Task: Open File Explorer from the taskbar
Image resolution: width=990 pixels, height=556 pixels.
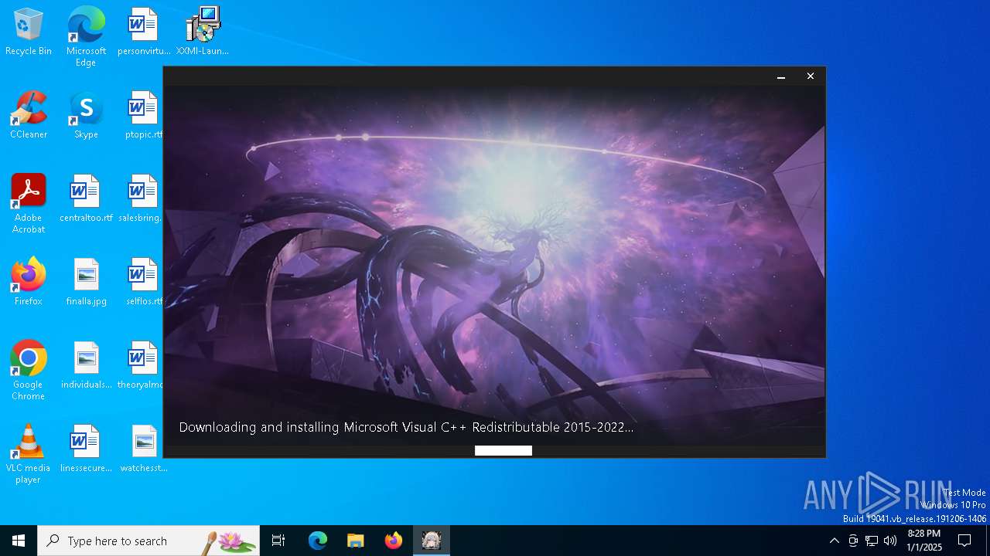Action: point(356,541)
